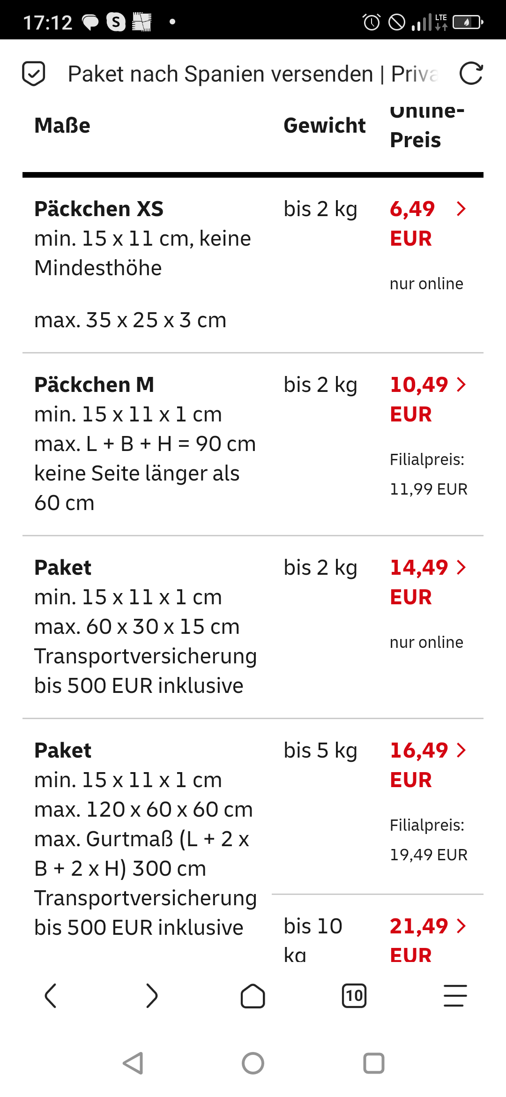Screen dimensions: 506x1097
Task: Open chevron next to 10,49 EUR price
Action: tap(461, 385)
